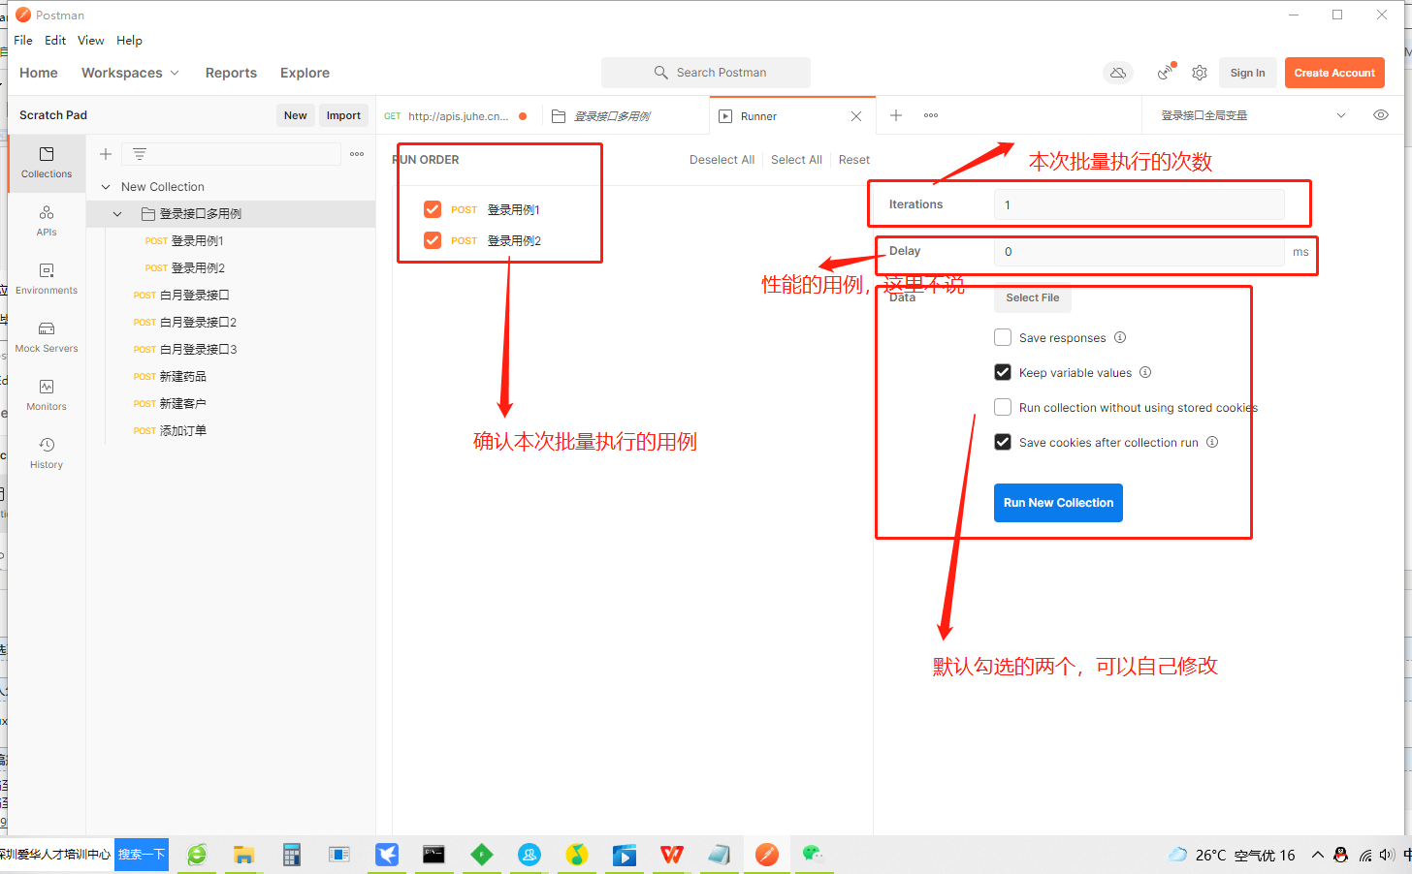Viewport: 1412px width, 874px height.
Task: Click the Search Postman box
Action: [706, 73]
